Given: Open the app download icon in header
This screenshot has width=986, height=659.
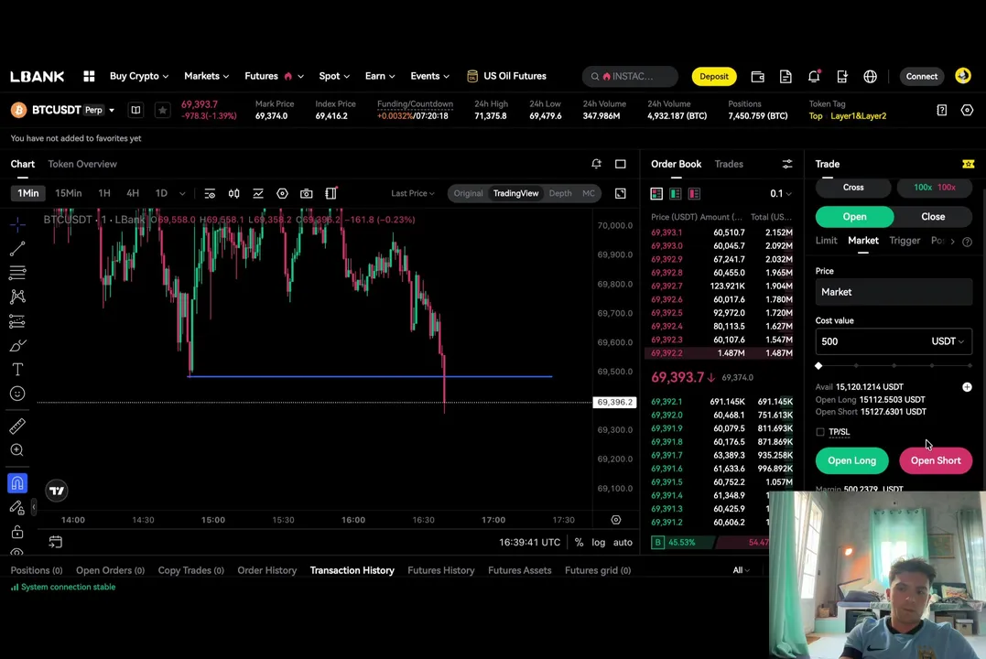Looking at the screenshot, I should coord(842,77).
